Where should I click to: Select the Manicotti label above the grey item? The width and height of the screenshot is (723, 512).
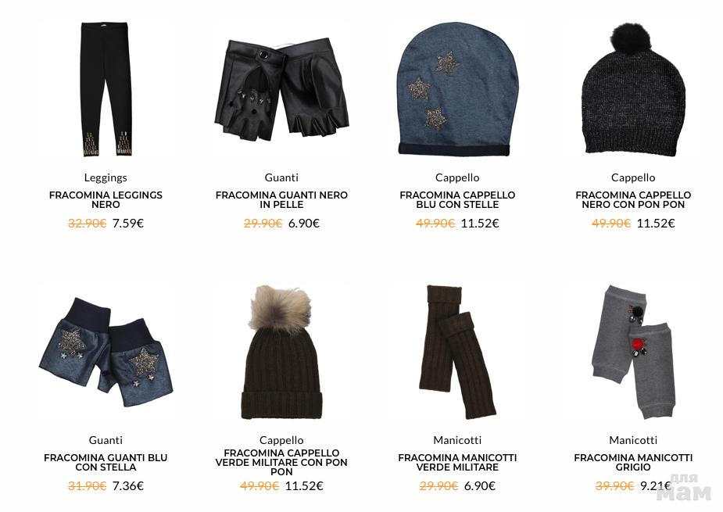[x=633, y=440]
